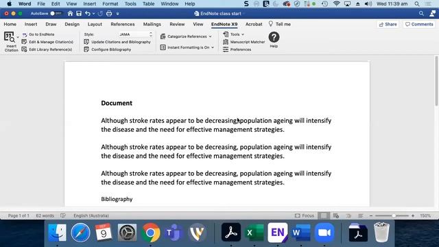Click Go to EndNote
The width and height of the screenshot is (439, 247).
click(38, 34)
